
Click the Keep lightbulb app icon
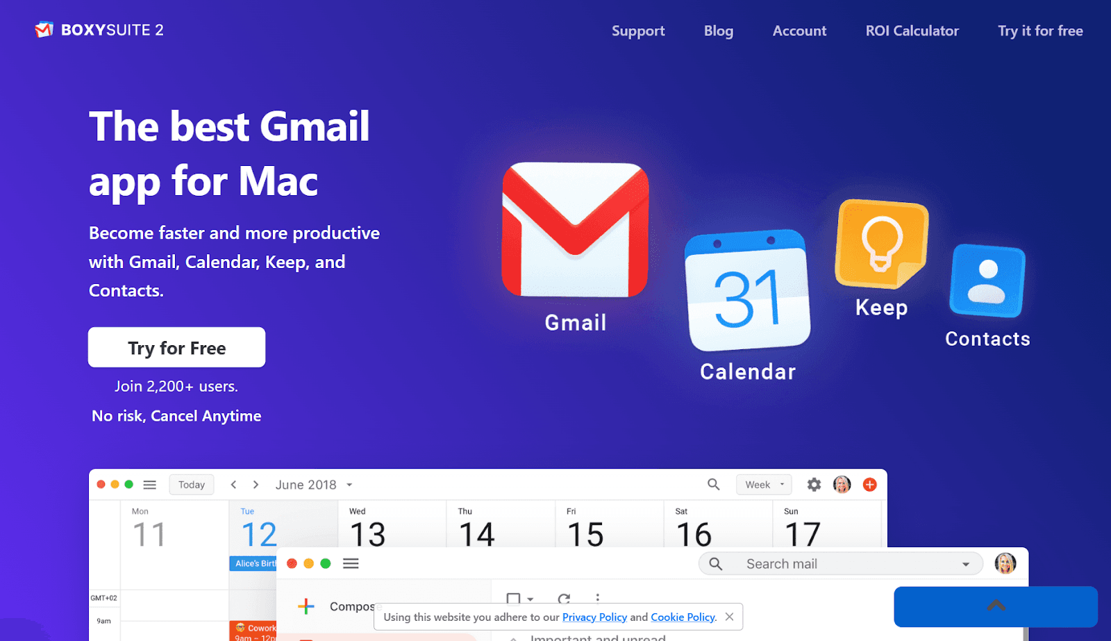[881, 244]
